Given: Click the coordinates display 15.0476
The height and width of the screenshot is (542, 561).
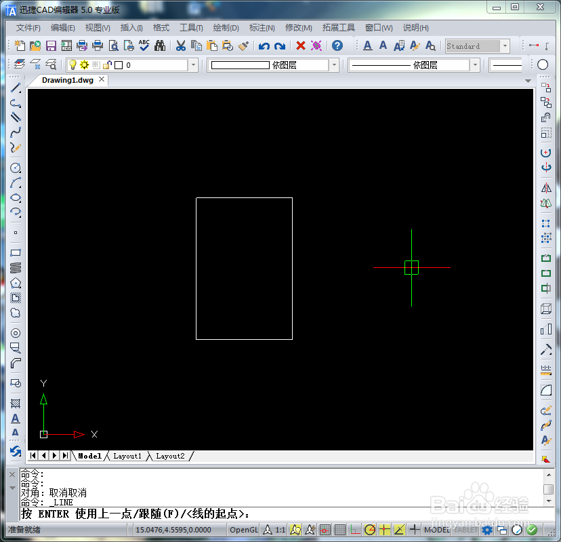Looking at the screenshot, I should 173,530.
